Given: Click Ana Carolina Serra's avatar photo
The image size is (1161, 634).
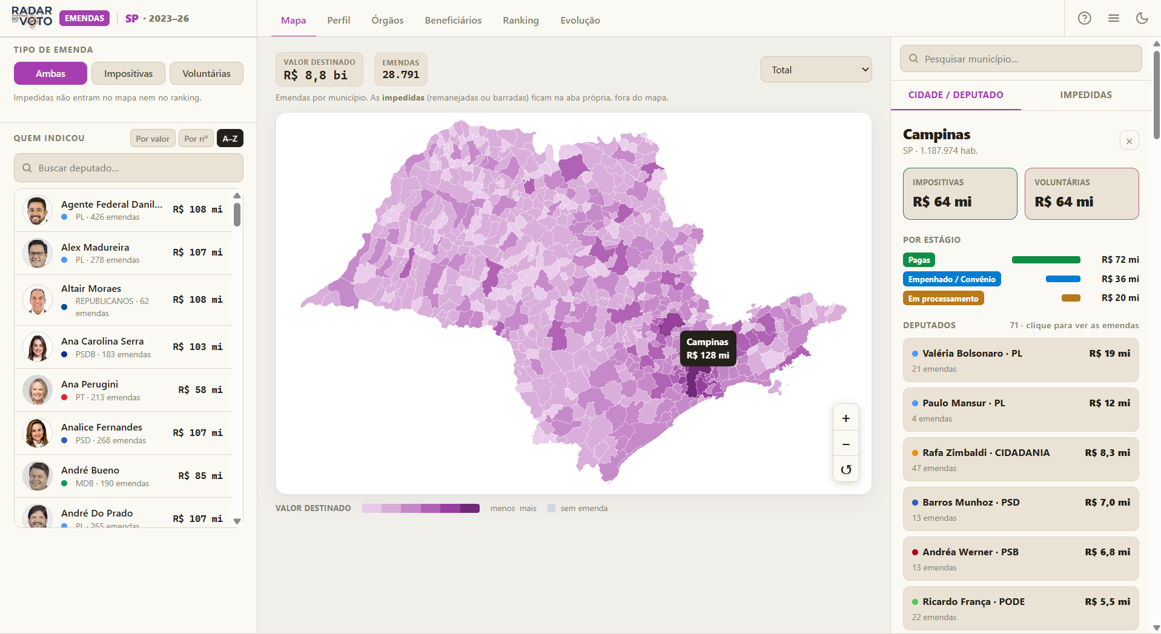Looking at the screenshot, I should coord(38,348).
